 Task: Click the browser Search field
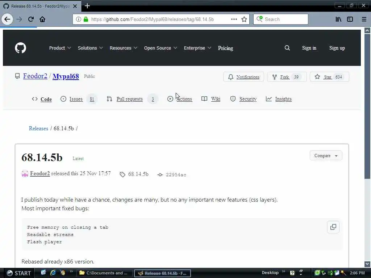coord(281,19)
